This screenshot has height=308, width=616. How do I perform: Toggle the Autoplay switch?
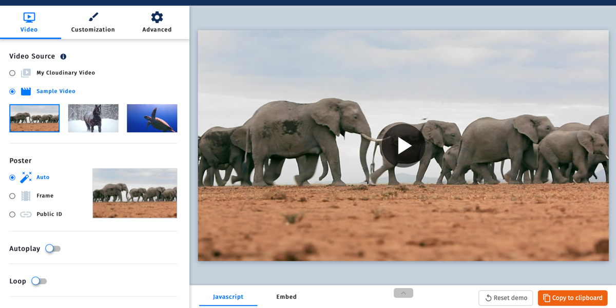[x=53, y=248]
